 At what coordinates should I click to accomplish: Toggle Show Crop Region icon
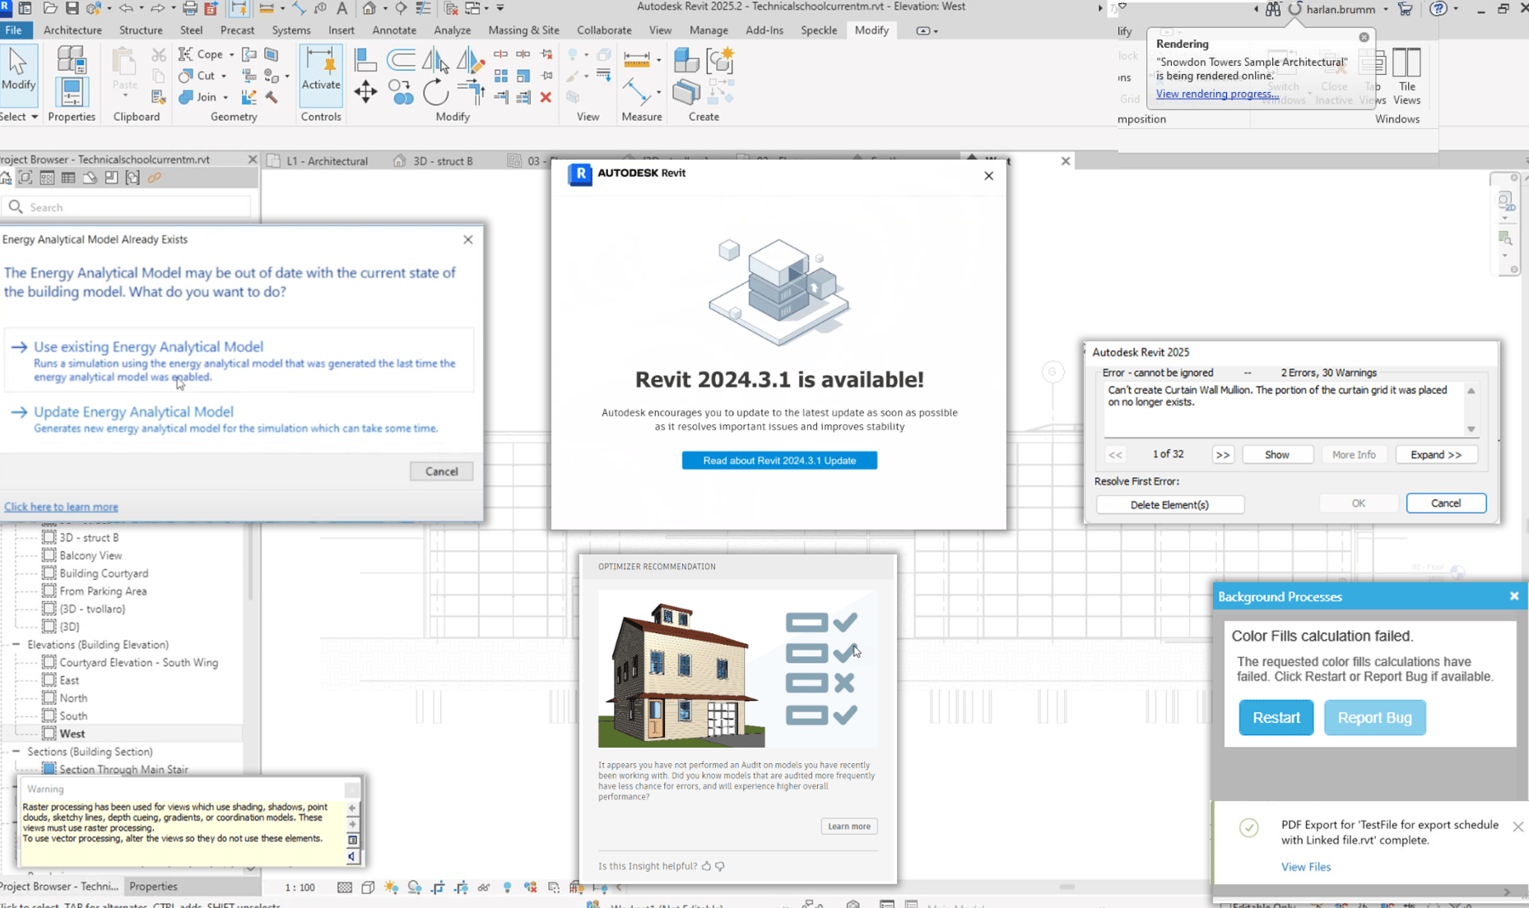coord(461,887)
